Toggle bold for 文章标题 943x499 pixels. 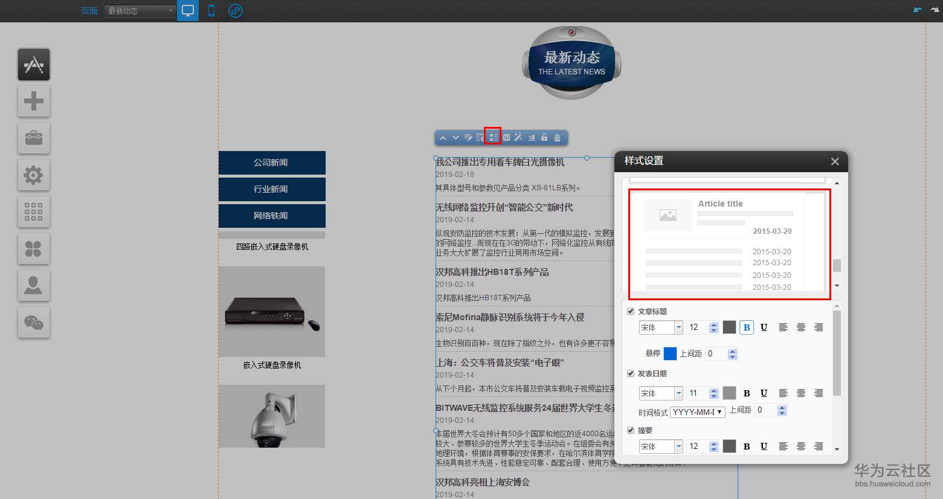click(747, 327)
